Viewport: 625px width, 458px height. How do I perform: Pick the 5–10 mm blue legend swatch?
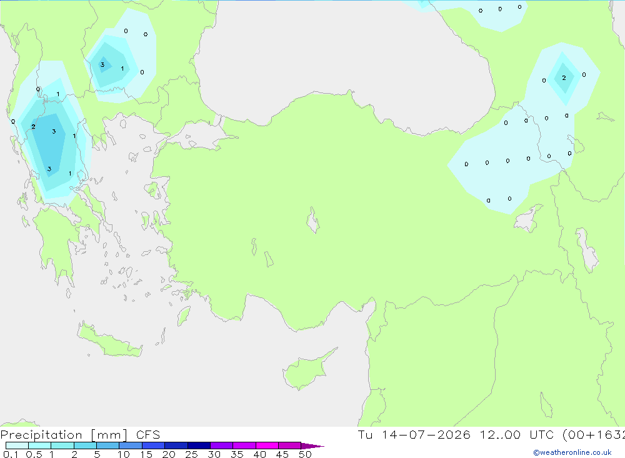point(108,446)
